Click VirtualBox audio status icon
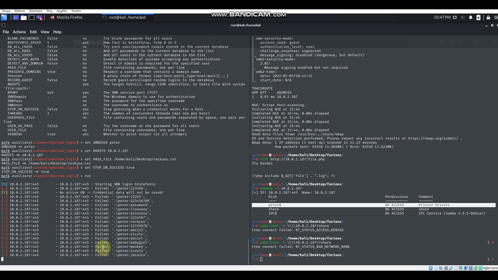This screenshot has width=498, height=280. (x=441, y=268)
